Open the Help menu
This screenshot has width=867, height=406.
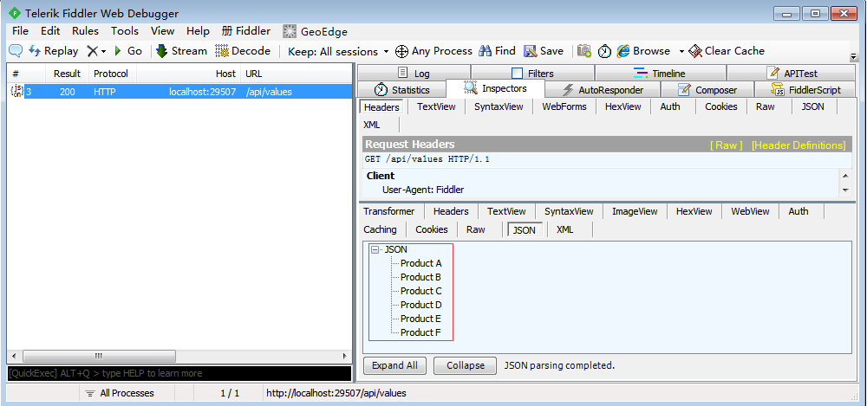click(x=198, y=31)
